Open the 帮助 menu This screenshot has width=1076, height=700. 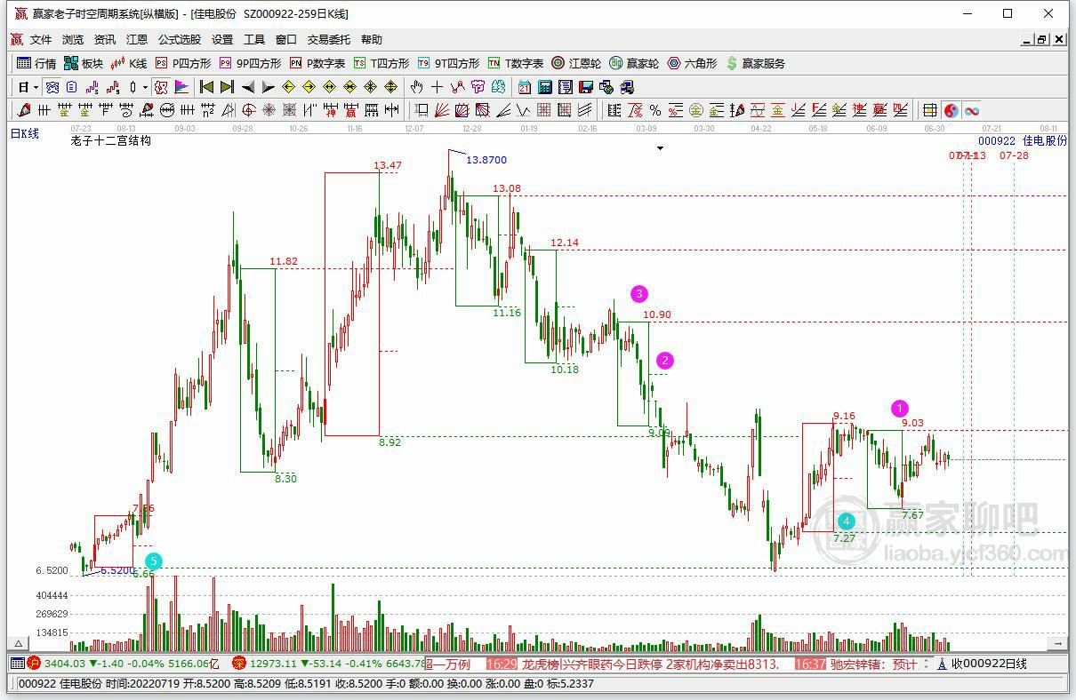pos(372,40)
